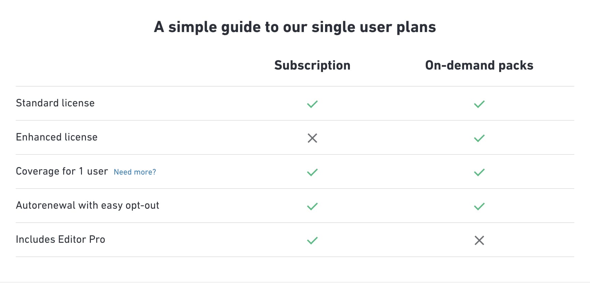The image size is (590, 283).
Task: Click On-demand packs checkmark for Standard license
Action: (x=479, y=104)
